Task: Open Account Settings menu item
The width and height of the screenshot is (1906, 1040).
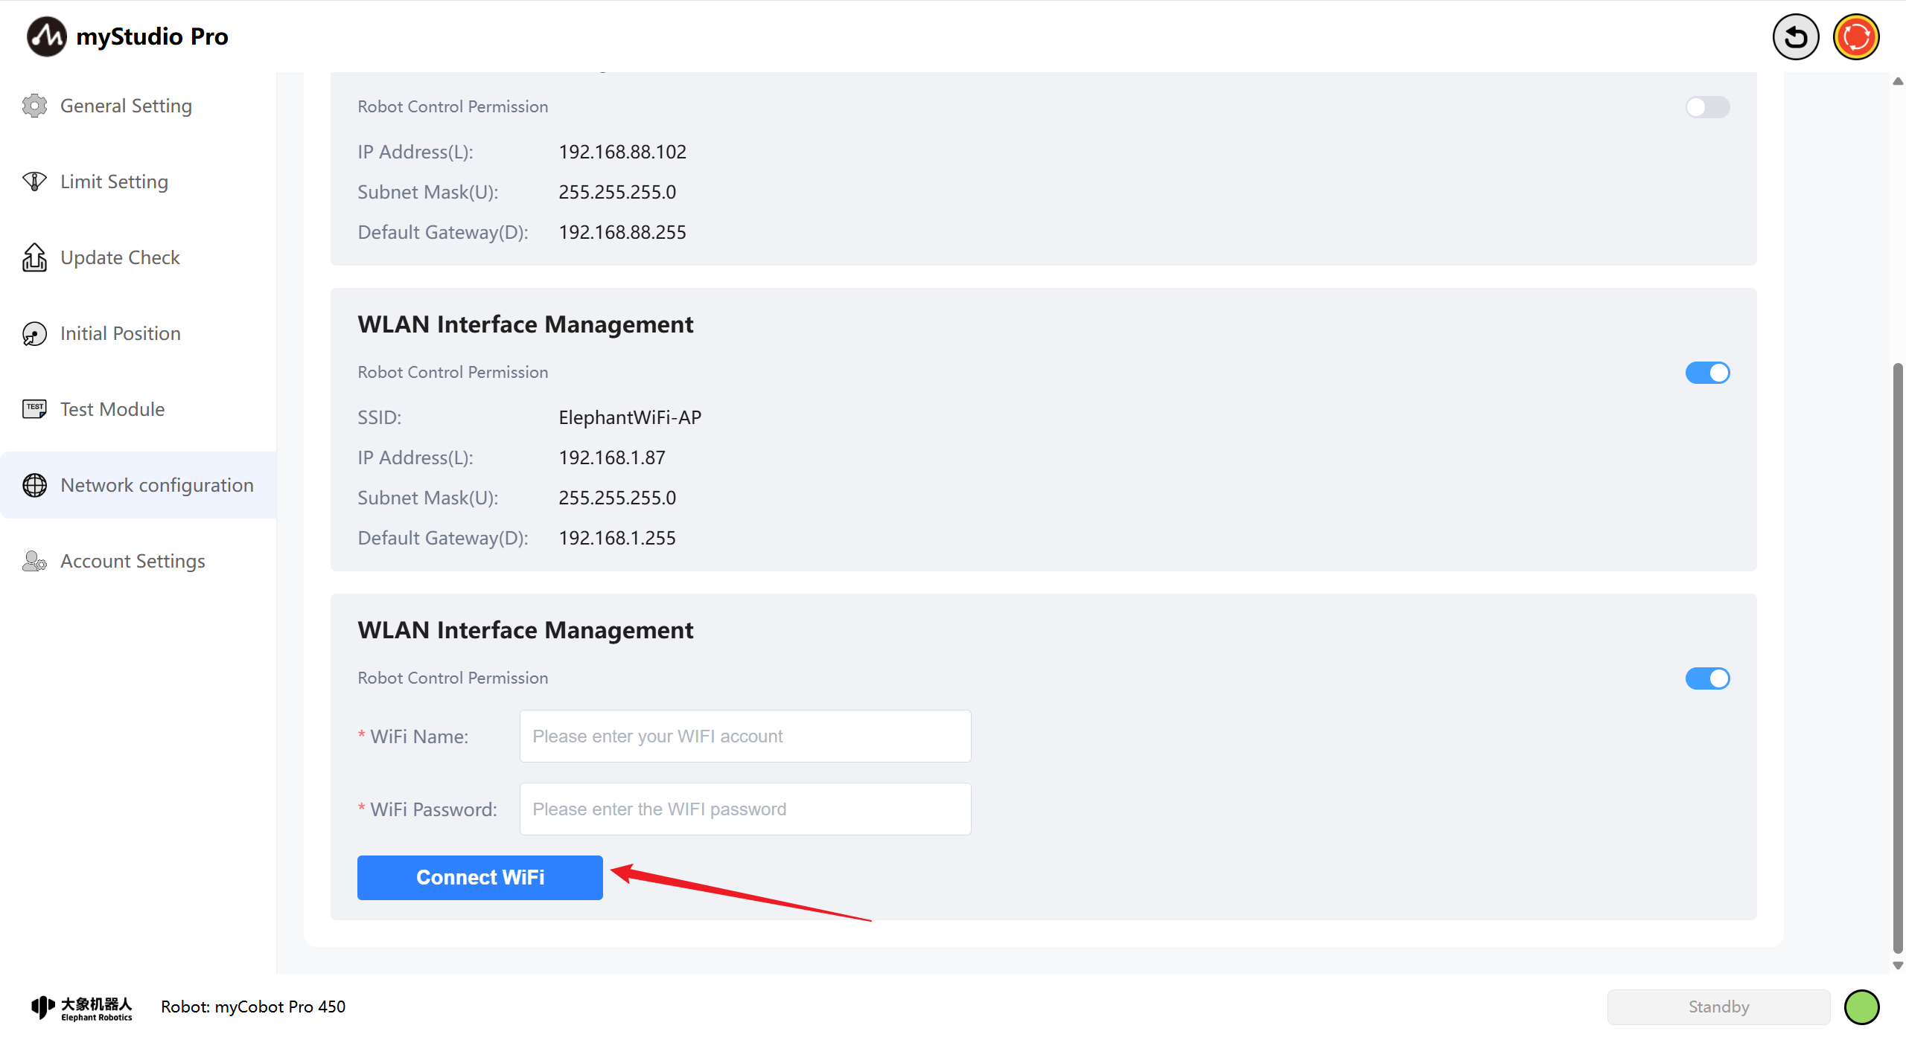Action: click(133, 561)
